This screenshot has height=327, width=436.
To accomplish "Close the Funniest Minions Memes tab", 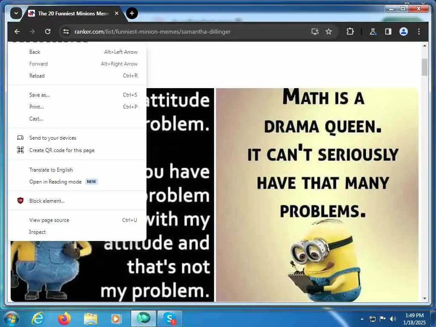I will 117,13.
